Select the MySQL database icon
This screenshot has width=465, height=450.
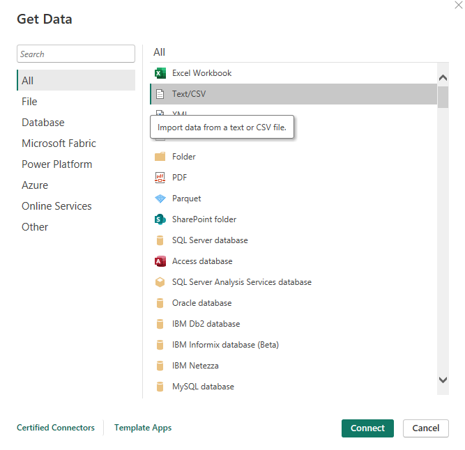160,387
